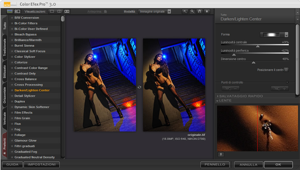Toggle favorite star for Fog
This screenshot has width=300, height=170.
coord(12,129)
